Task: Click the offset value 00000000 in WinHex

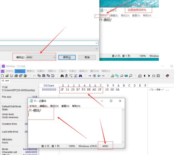Action: coord(49,90)
